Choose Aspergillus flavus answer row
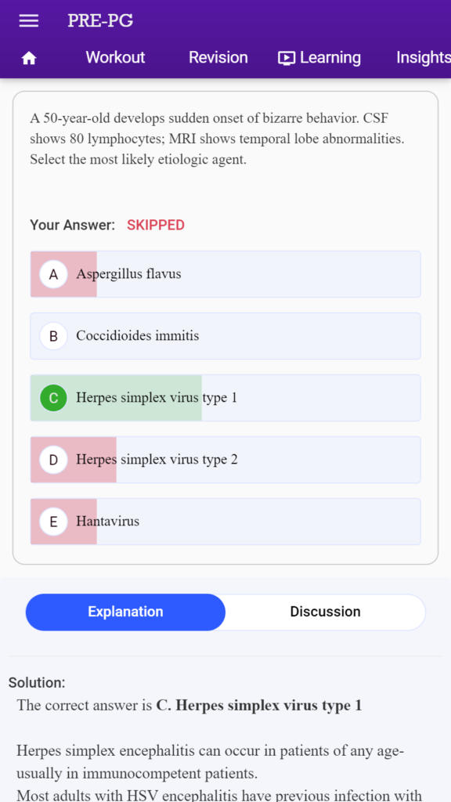The width and height of the screenshot is (451, 802). pyautogui.click(x=225, y=274)
